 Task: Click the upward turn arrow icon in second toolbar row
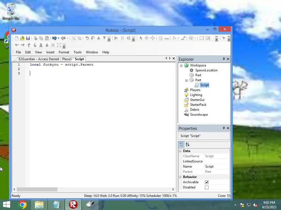tap(29, 45)
